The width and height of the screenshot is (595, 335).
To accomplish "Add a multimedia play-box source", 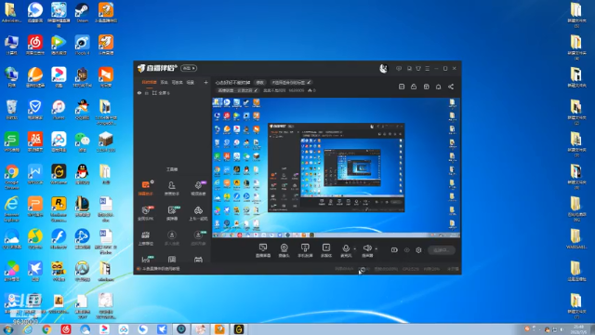I will pos(326,250).
